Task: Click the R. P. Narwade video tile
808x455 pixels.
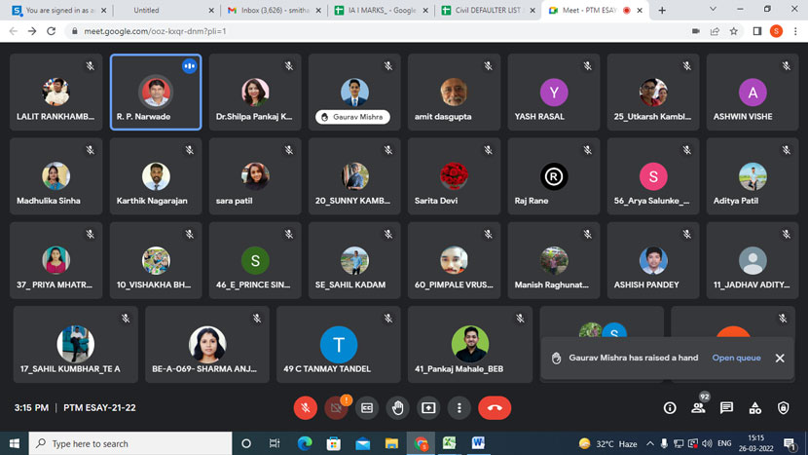Action: [156, 93]
